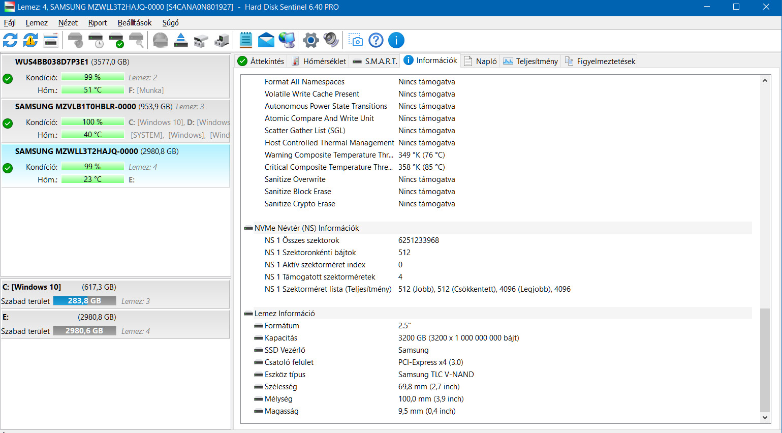Select the E: partition entry
The width and height of the screenshot is (782, 433).
coord(115,324)
